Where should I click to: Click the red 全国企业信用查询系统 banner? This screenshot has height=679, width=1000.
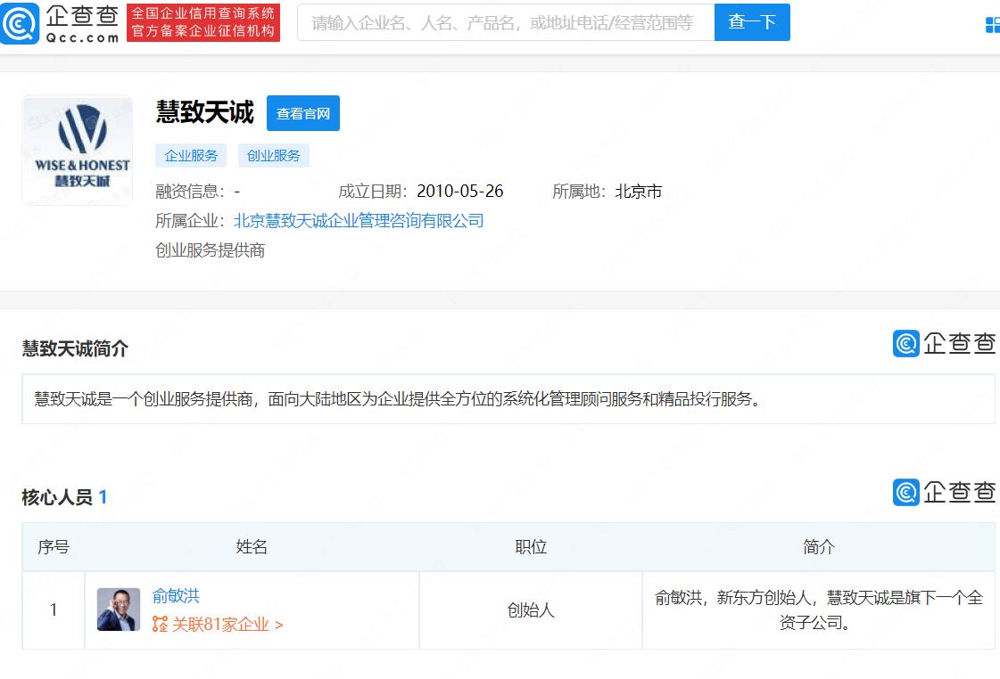(203, 22)
